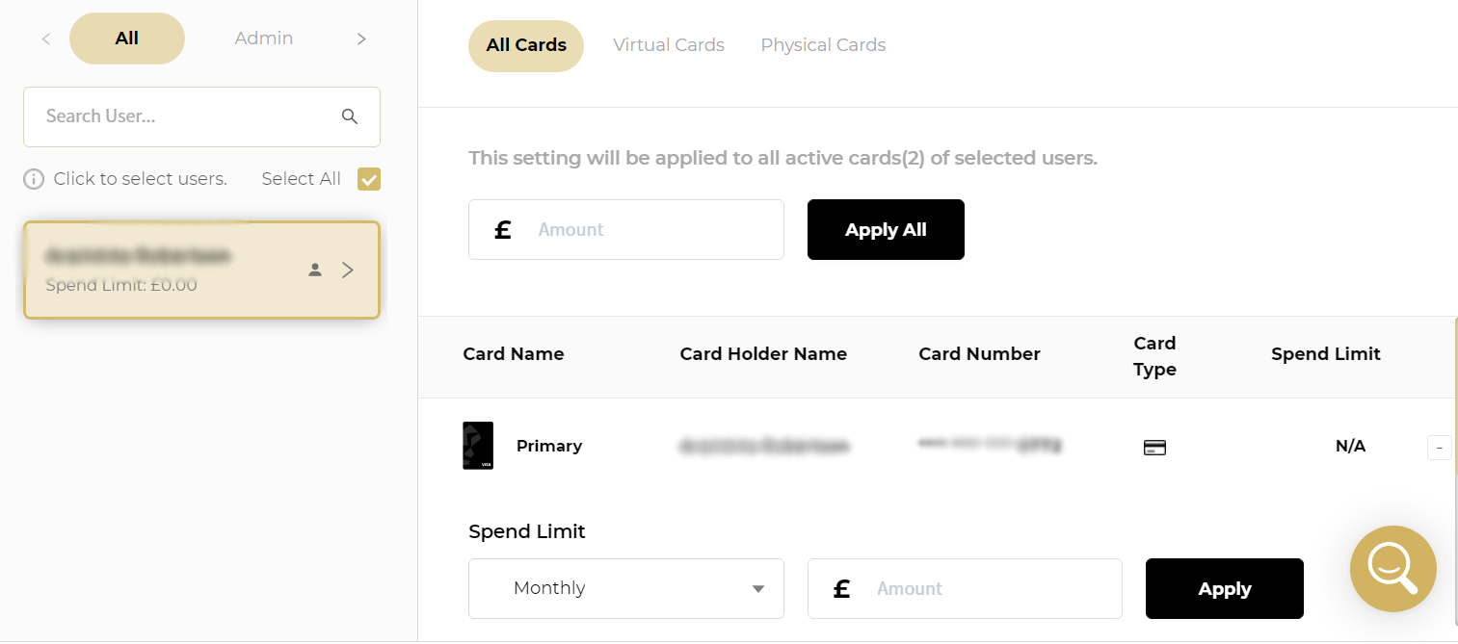Apply the Primary card spend limit

(1224, 588)
